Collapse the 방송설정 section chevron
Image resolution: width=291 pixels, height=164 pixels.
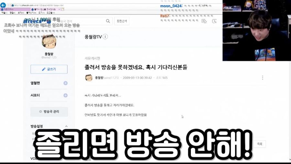coord(66,126)
